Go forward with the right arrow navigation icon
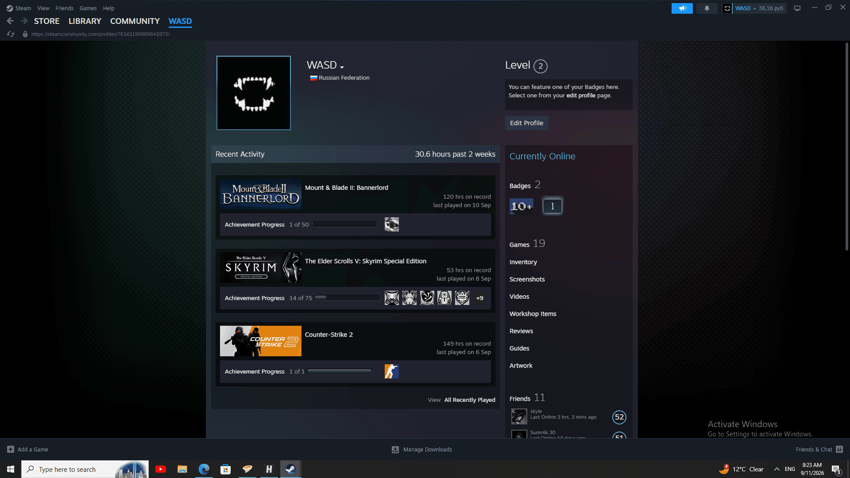Screen dimensions: 850x478 [24, 21]
